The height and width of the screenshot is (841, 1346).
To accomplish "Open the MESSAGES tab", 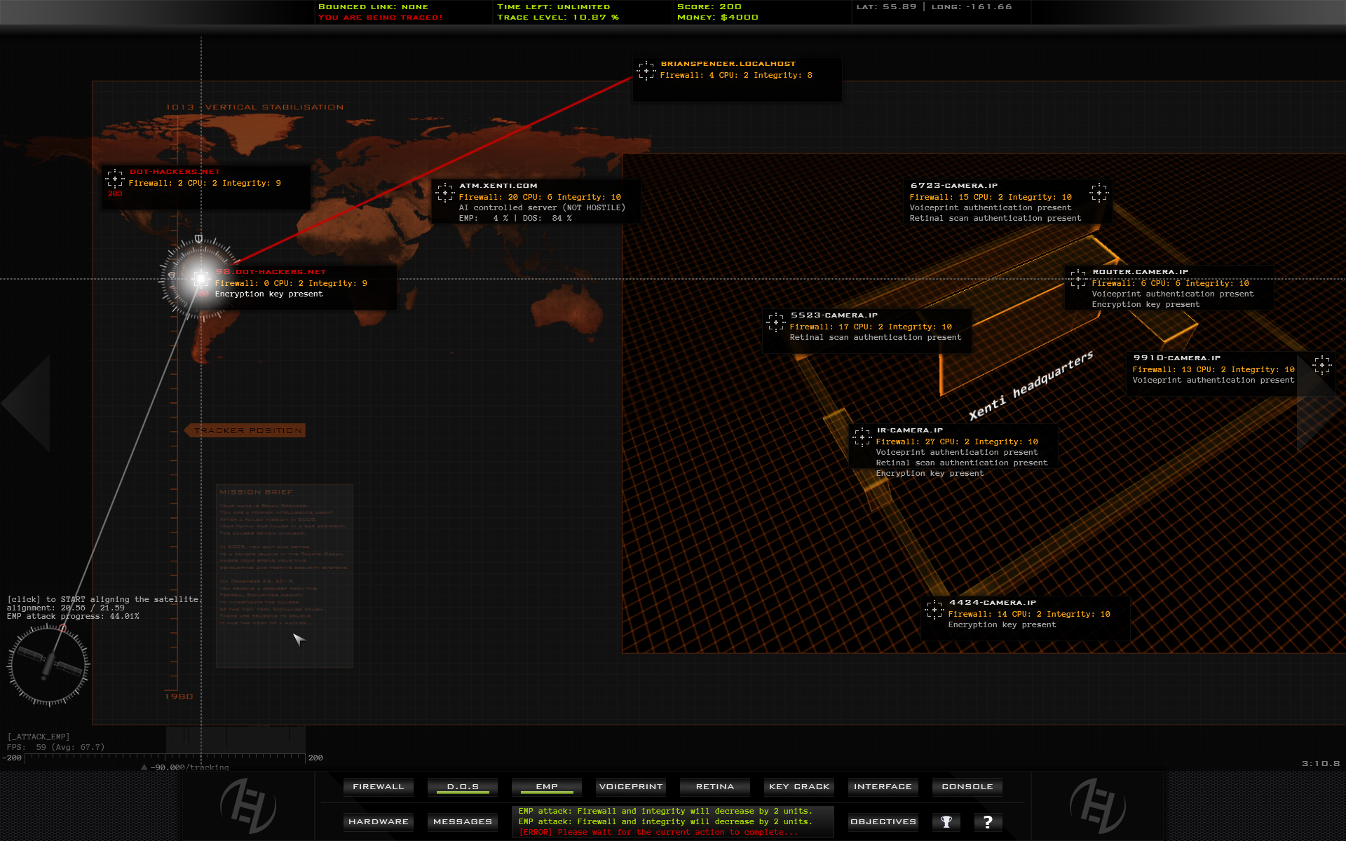I will 462,821.
